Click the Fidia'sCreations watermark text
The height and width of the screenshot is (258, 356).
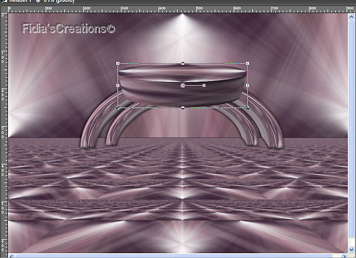68,28
